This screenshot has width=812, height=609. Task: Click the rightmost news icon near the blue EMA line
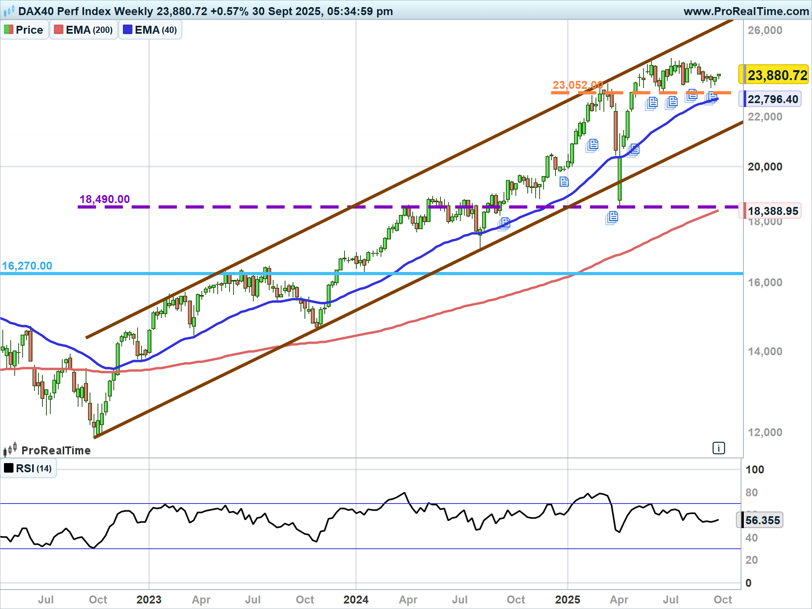(712, 97)
